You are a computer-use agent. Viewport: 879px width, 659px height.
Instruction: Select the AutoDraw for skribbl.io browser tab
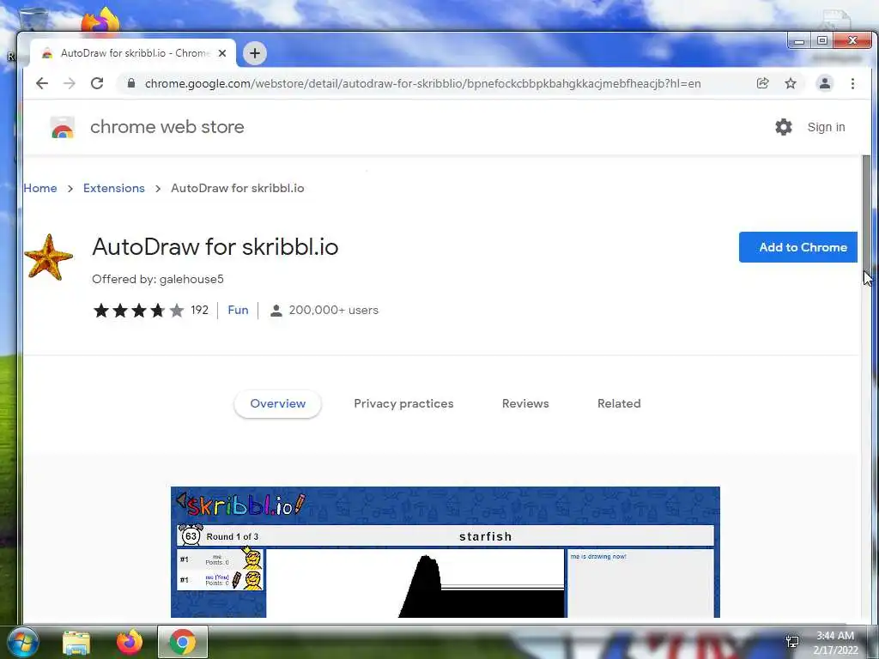133,53
